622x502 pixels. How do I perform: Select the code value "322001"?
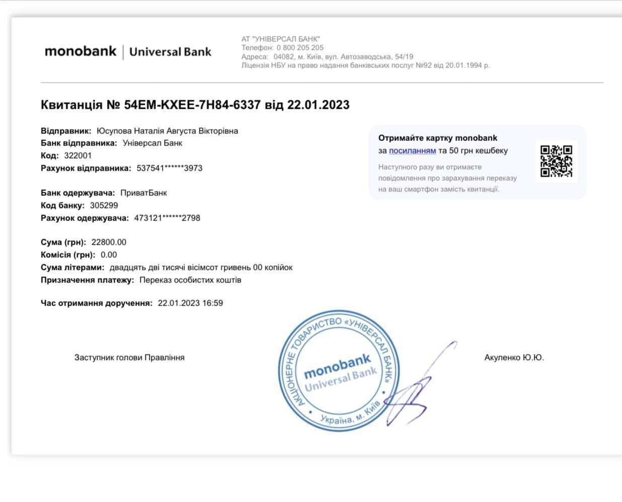78,156
